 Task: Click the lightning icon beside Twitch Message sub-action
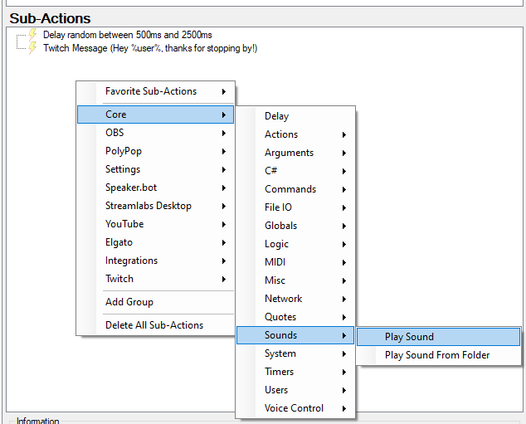point(32,48)
